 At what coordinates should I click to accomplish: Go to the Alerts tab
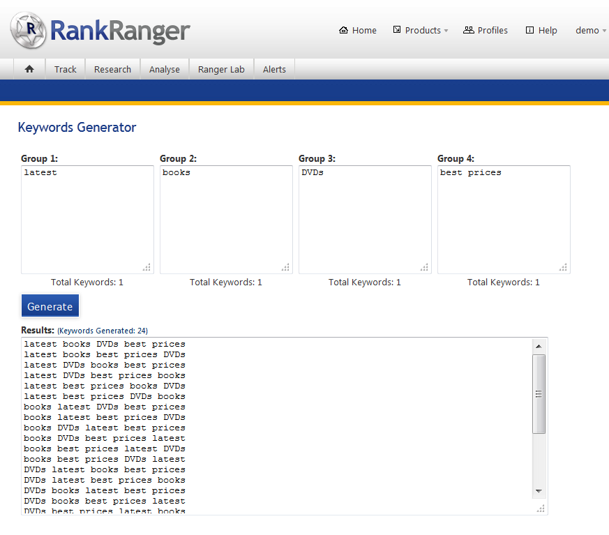click(x=274, y=69)
